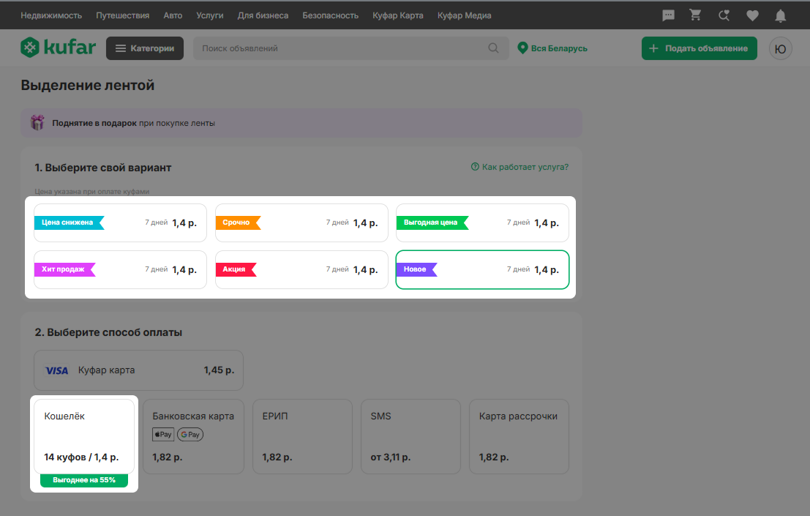Open Для бизнеса in top menu
This screenshot has width=810, height=516.
tap(263, 15)
